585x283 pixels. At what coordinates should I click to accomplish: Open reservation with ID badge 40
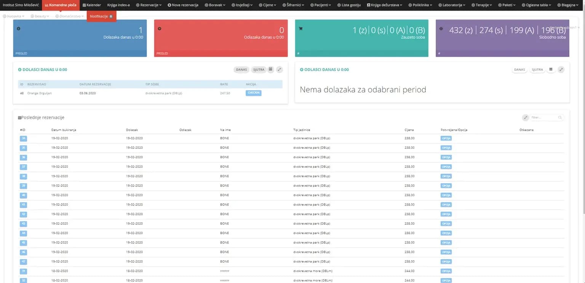(x=23, y=195)
